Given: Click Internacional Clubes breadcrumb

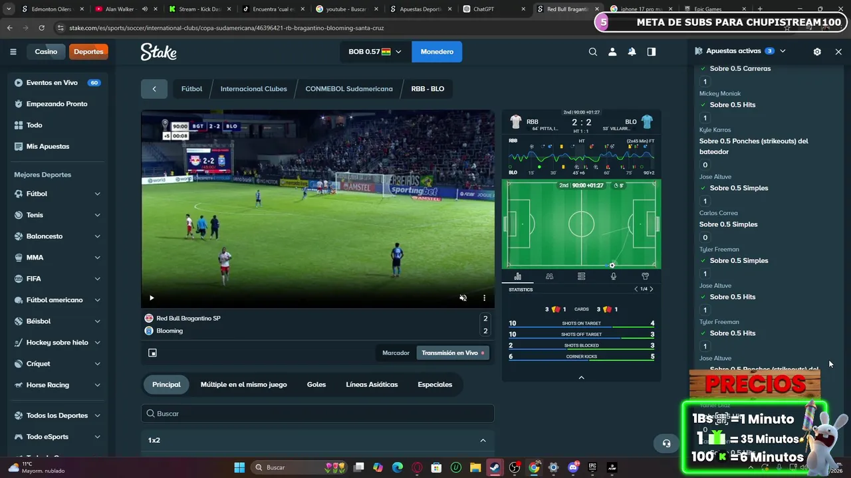Looking at the screenshot, I should 254,89.
